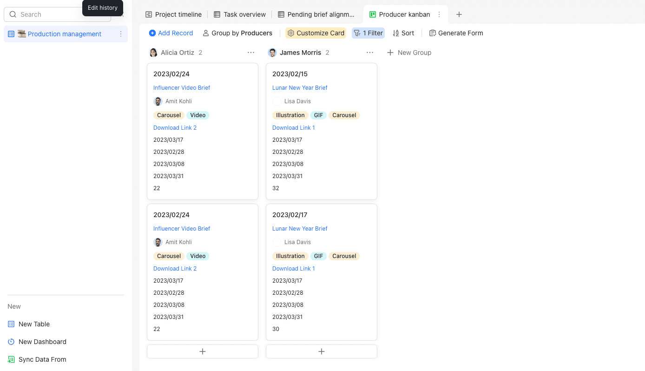
Task: Click the Customize Card gear icon
Action: pos(291,33)
